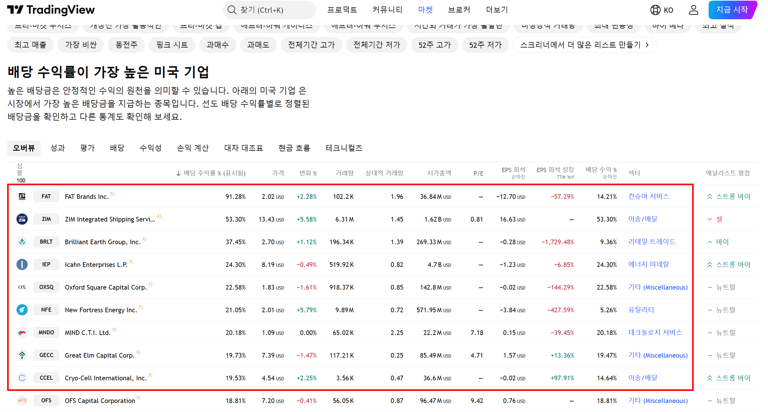Switch to the 배당 tab
The image size is (768, 412).
[117, 148]
